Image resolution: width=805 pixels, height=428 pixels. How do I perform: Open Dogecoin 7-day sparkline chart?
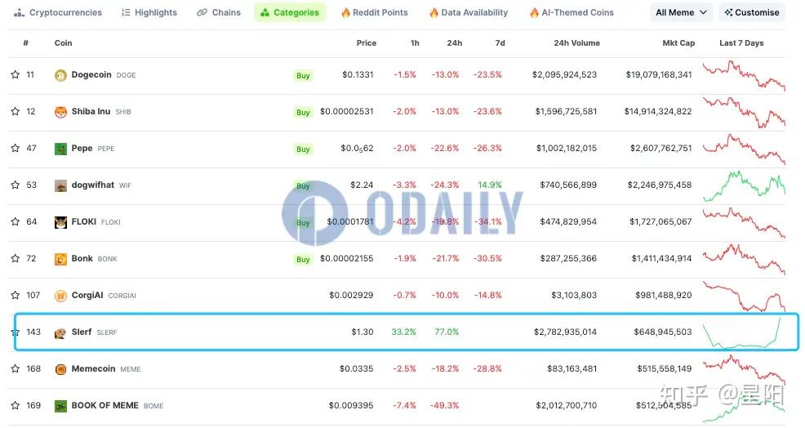[x=744, y=75]
